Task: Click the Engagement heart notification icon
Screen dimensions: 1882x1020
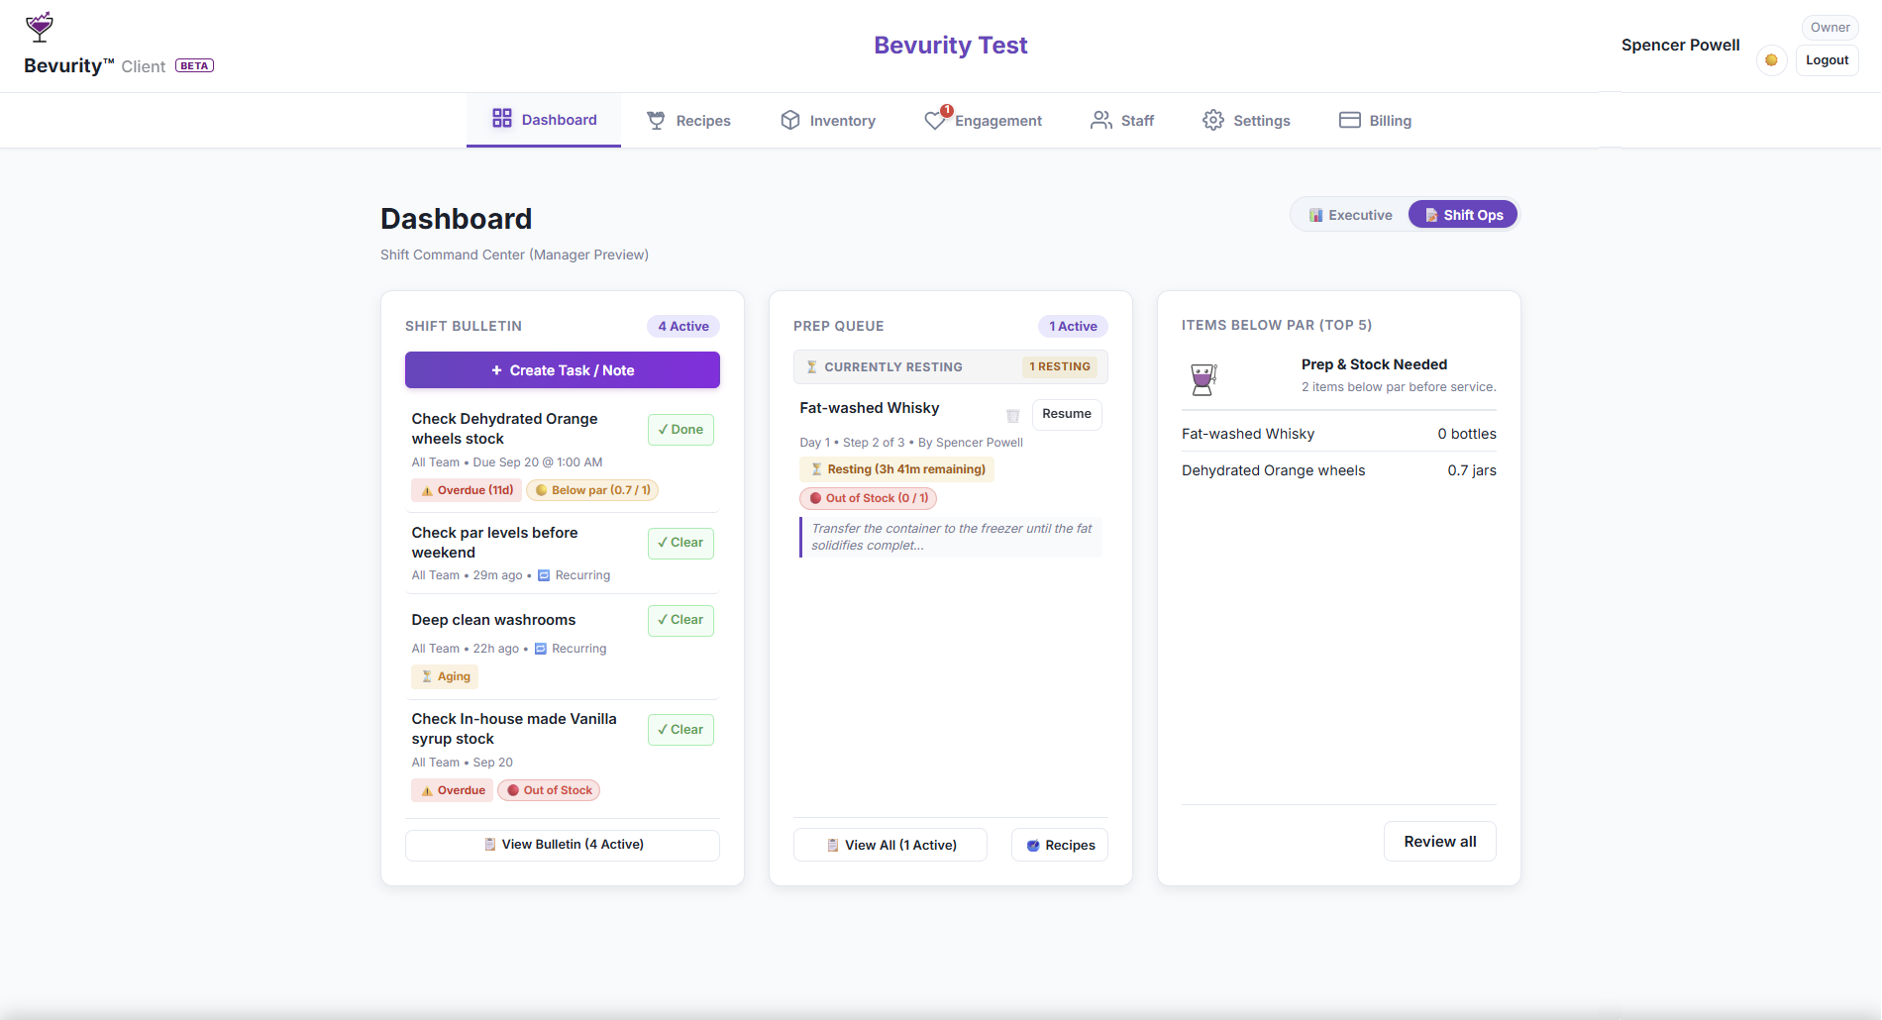Action: tap(935, 120)
